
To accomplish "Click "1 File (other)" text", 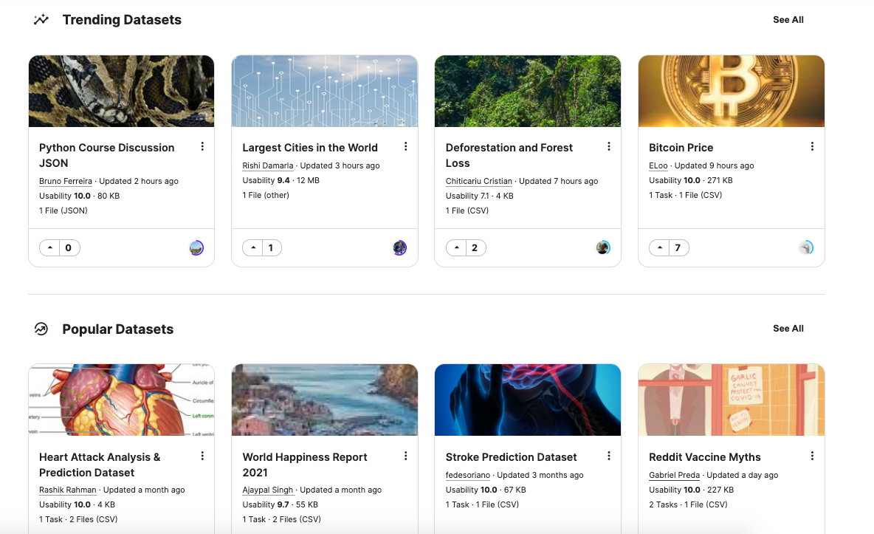I will click(266, 195).
